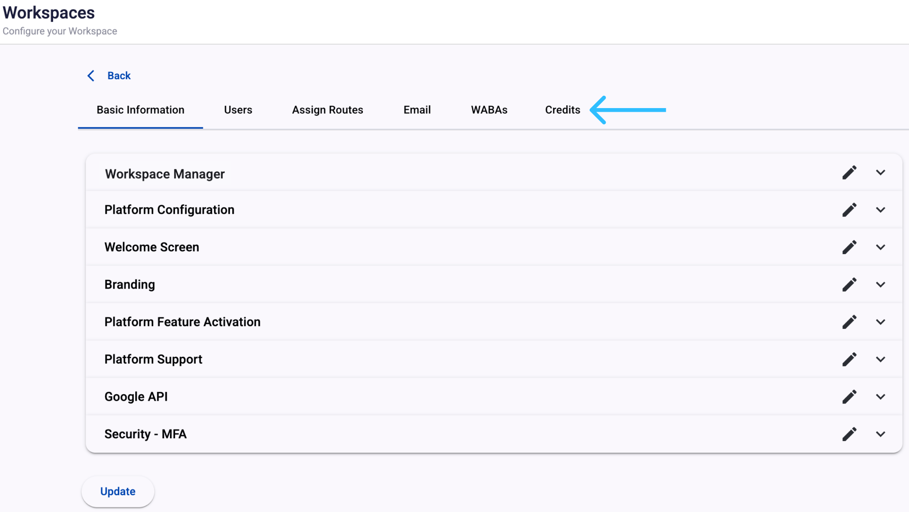Image resolution: width=909 pixels, height=512 pixels.
Task: Open edit for Platform Feature Activation
Action: tap(849, 322)
